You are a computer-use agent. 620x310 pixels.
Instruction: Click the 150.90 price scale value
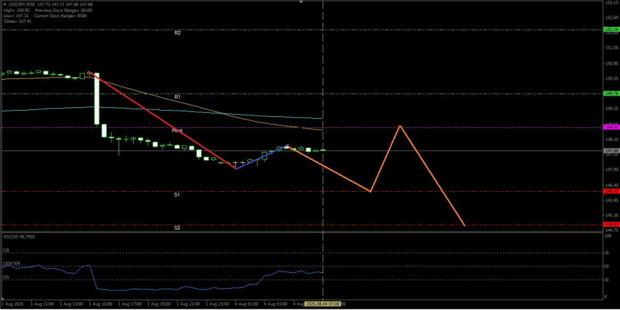(610, 63)
